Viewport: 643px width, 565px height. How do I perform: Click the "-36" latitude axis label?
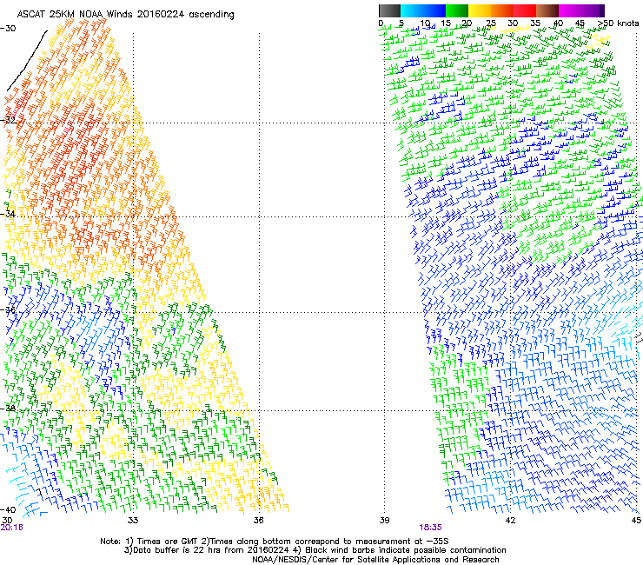[x=8, y=309]
